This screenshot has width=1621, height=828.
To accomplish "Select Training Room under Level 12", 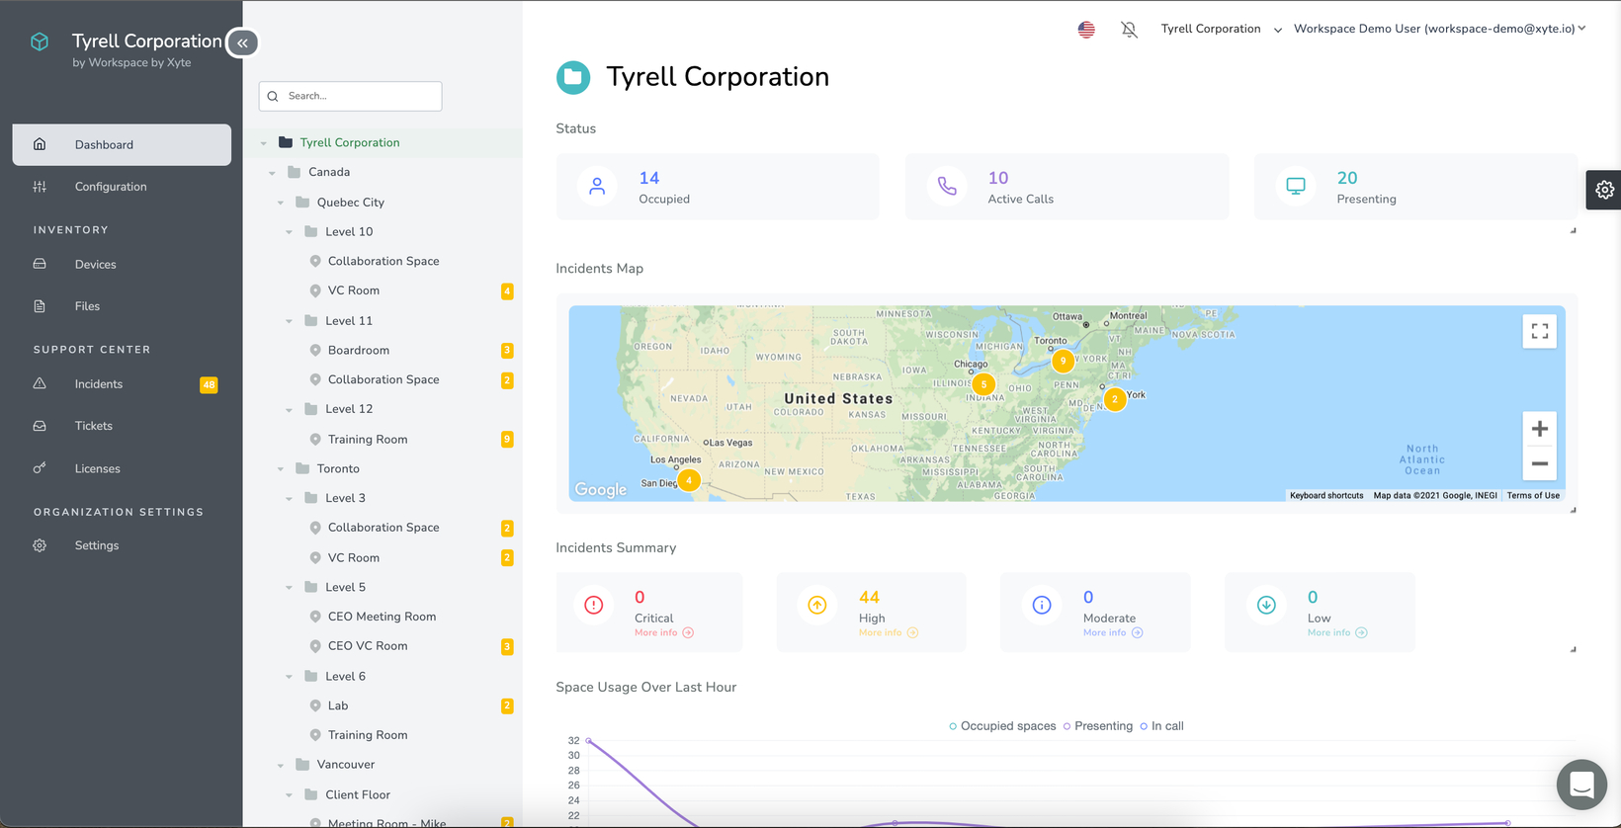I will [368, 439].
